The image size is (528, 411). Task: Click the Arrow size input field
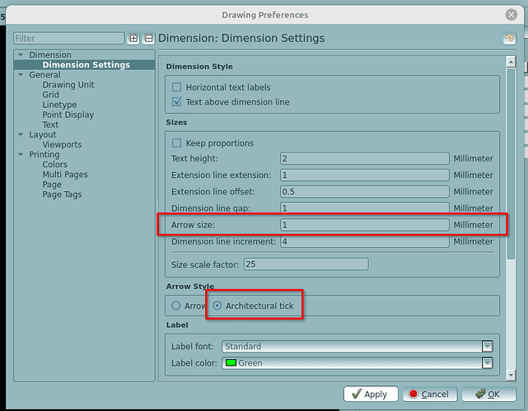pyautogui.click(x=364, y=225)
